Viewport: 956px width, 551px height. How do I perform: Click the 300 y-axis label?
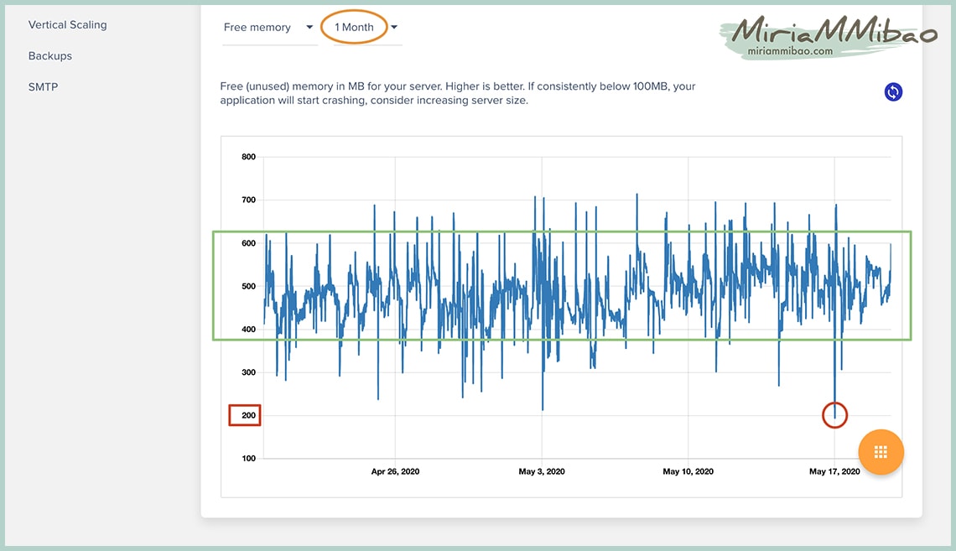pyautogui.click(x=249, y=372)
